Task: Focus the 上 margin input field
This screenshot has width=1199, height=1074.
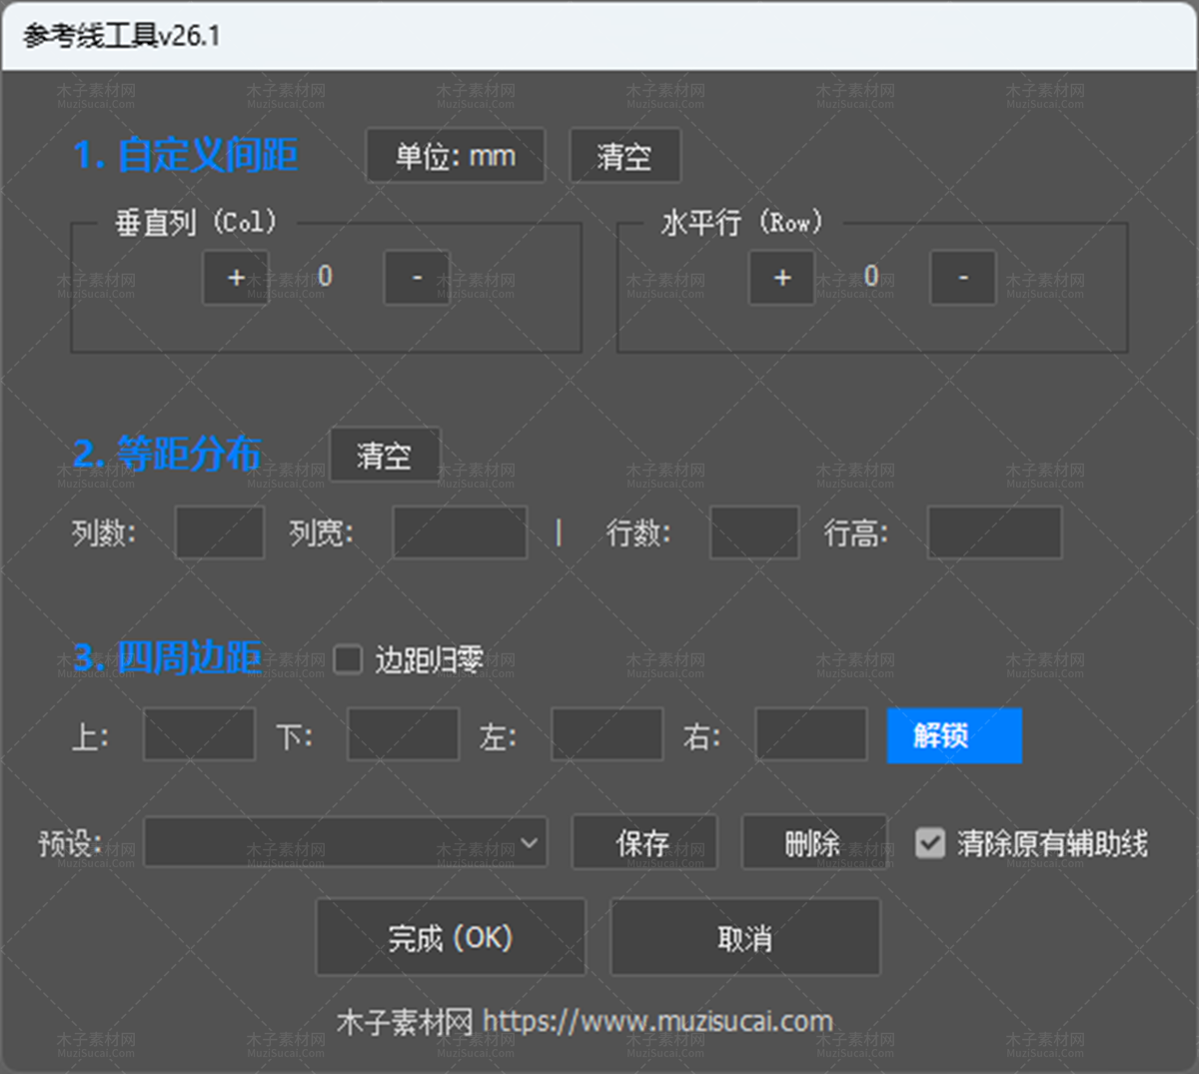Action: tap(199, 735)
